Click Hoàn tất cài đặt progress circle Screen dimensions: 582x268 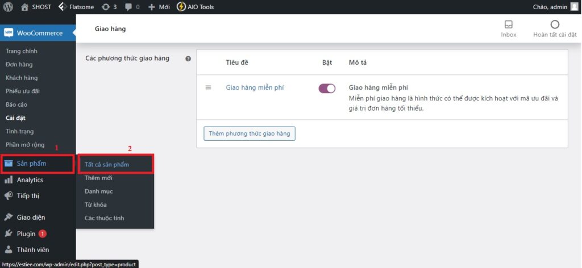(x=555, y=24)
